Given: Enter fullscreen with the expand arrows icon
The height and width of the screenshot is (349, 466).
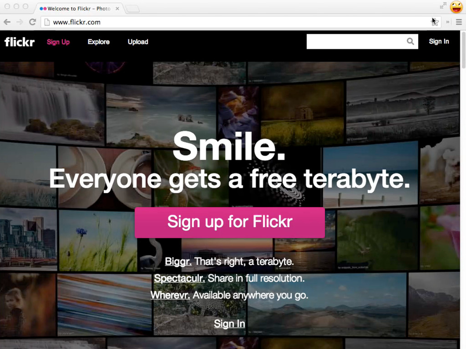Looking at the screenshot, I should click(x=443, y=6).
